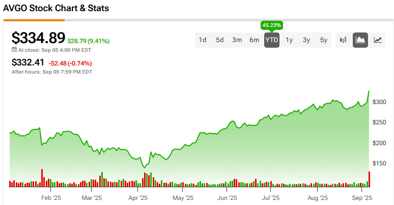Click the $334.89 closing price
Image resolution: width=394 pixels, height=205 pixels.
click(39, 38)
